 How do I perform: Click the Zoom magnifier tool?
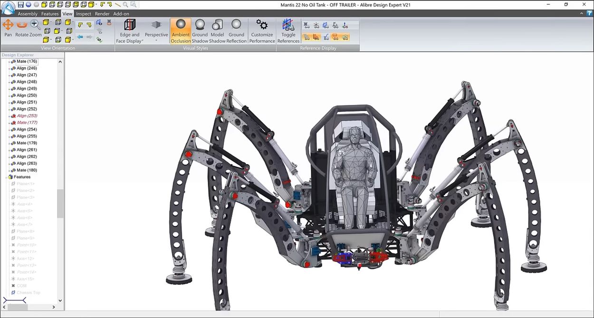coord(36,28)
